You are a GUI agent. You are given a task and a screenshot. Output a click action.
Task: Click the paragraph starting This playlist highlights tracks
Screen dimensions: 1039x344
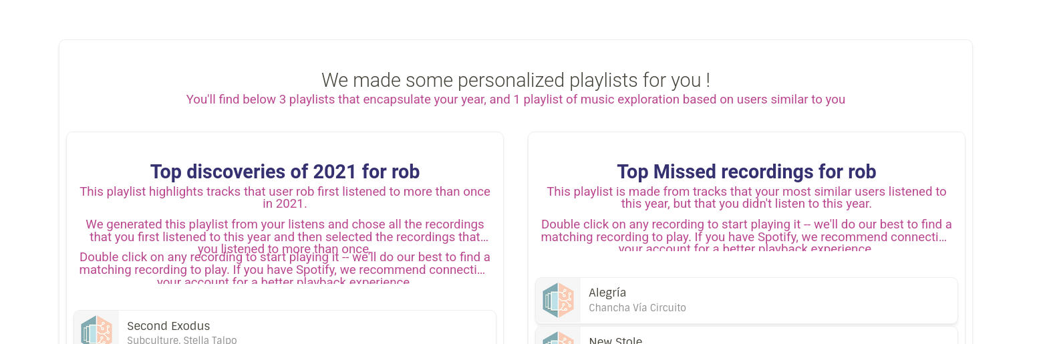285,198
